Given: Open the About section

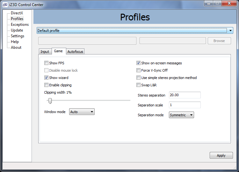Looking at the screenshot, I should 16,47.
